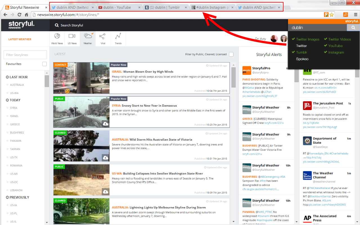Click LATEST WEATHER heading link
The width and height of the screenshot is (360, 225).
coord(20,39)
